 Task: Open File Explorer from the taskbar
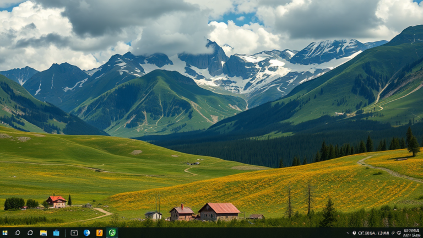pos(44,233)
